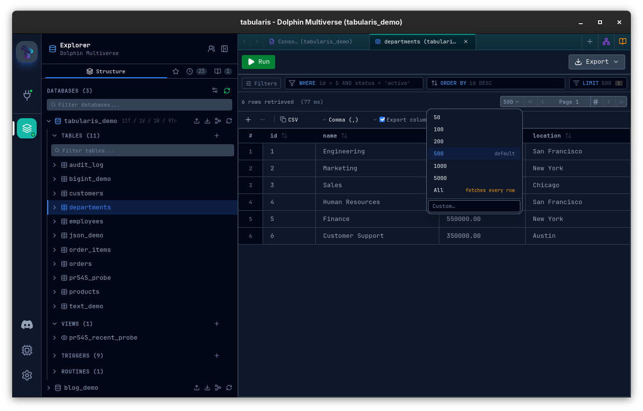Toggle the Export column headers checkbox
The width and height of the screenshot is (643, 411).
coord(382,120)
